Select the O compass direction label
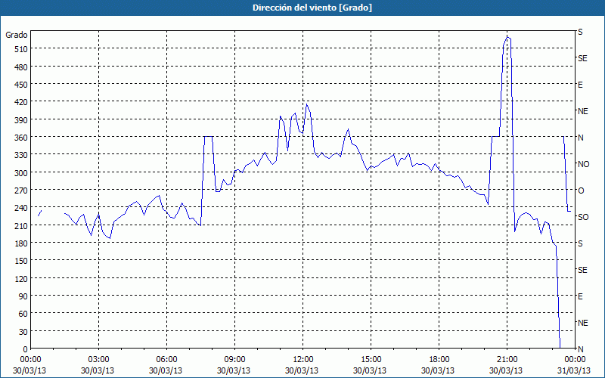The width and height of the screenshot is (605, 378). pos(581,191)
